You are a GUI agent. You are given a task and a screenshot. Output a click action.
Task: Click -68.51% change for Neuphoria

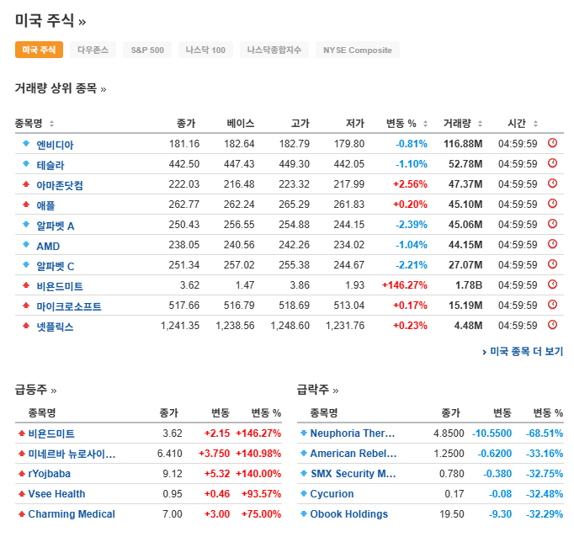(545, 433)
